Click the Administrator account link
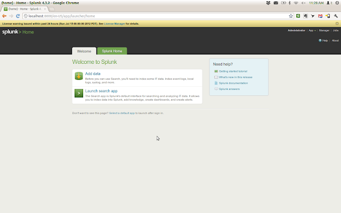The image size is (341, 213). point(296,30)
